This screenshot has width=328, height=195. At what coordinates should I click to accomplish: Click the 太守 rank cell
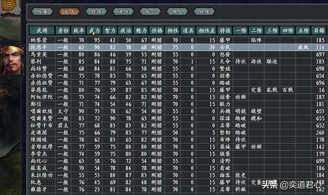coord(63,112)
